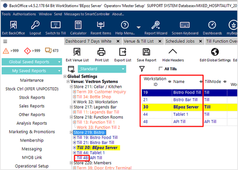The height and width of the screenshot is (170, 238).
Task: Switch to the Scheduled Jobs tab
Action: click(180, 41)
